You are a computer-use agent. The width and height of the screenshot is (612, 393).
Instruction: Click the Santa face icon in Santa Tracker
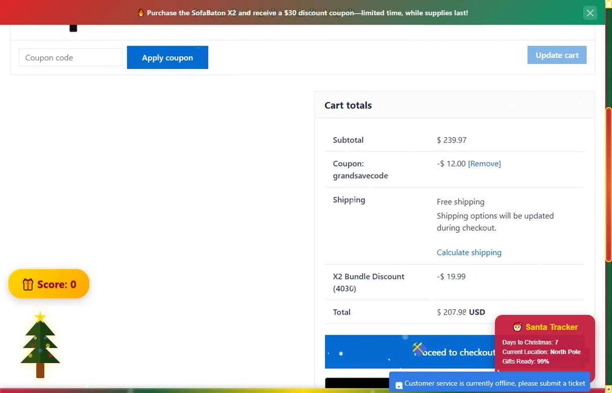(x=517, y=327)
